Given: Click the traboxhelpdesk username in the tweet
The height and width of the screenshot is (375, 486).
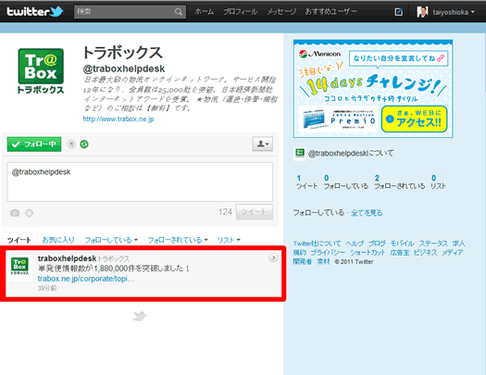Looking at the screenshot, I should tap(67, 258).
